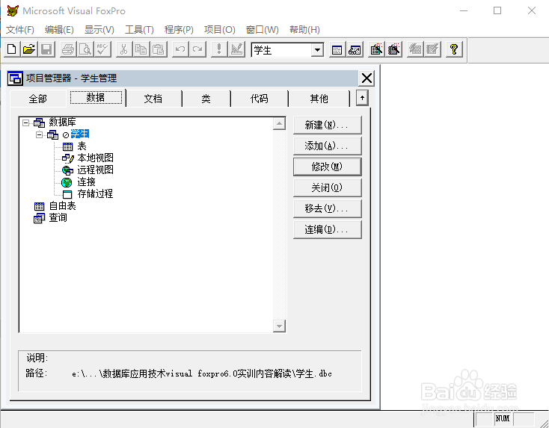The width and height of the screenshot is (549, 428).
Task: Click the Modify Form icon beside Run
Action: 236,49
